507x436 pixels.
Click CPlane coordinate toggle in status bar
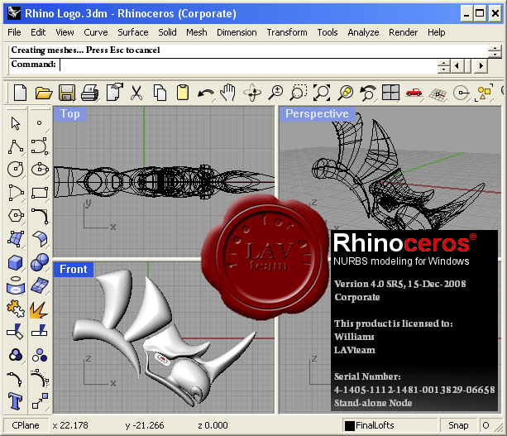[25, 425]
